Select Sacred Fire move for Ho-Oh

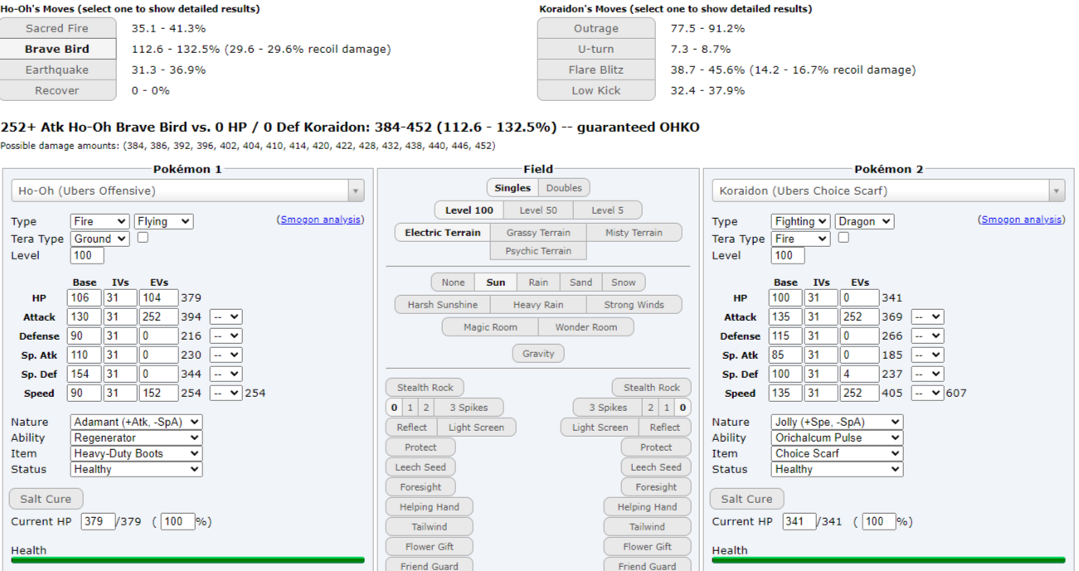click(57, 28)
